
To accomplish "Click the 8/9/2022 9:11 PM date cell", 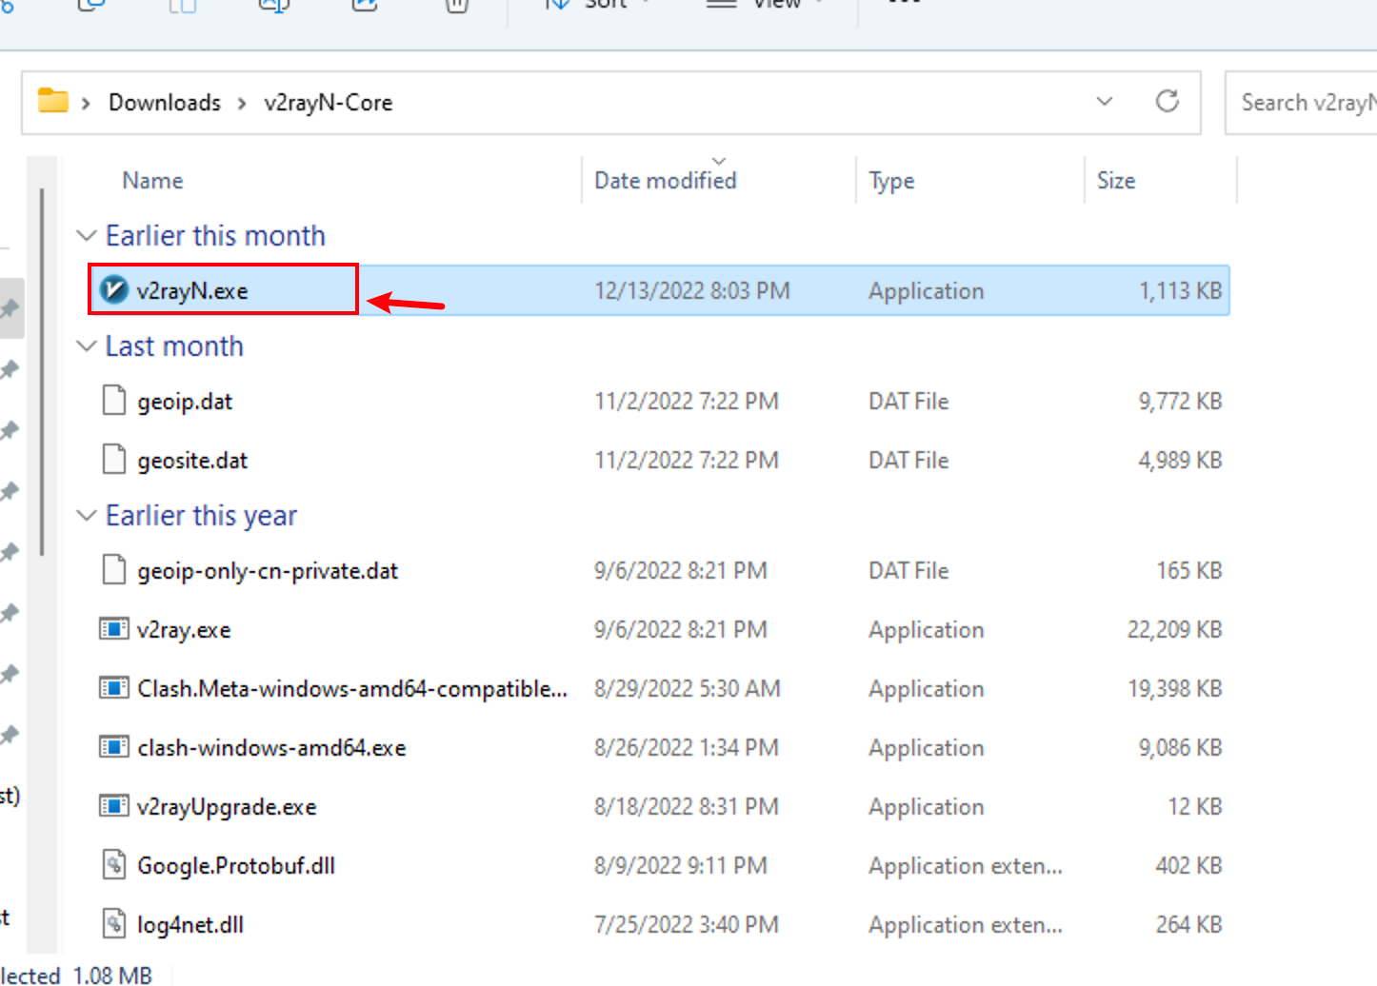I will (681, 865).
